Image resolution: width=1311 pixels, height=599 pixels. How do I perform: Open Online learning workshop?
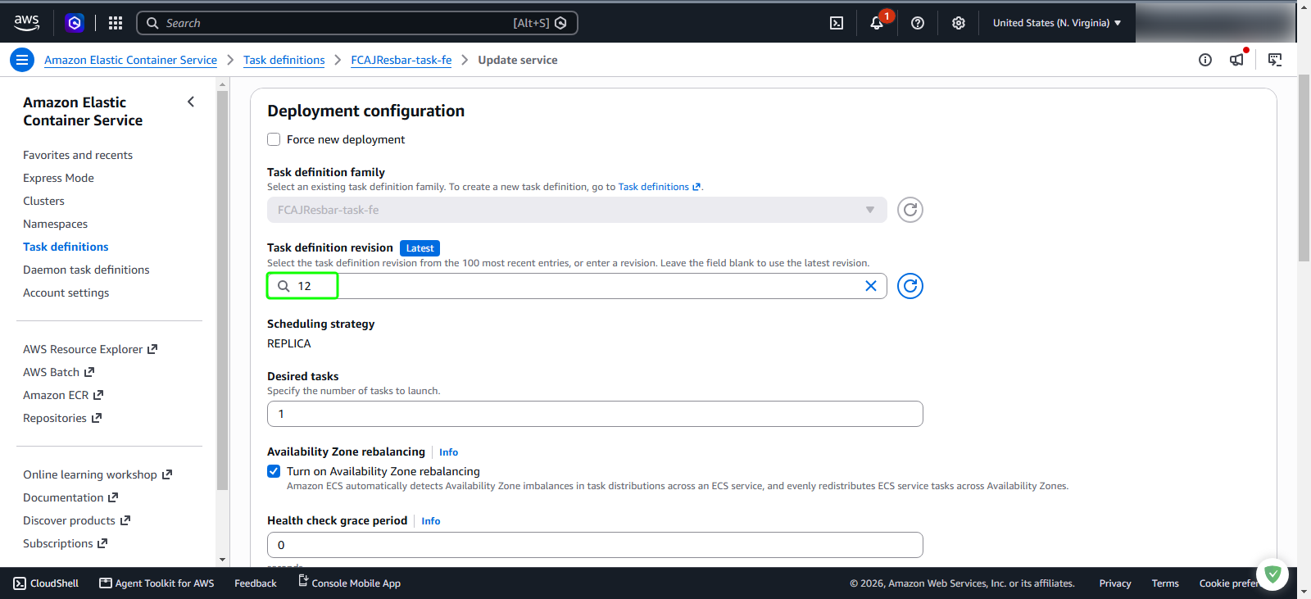[x=98, y=474]
